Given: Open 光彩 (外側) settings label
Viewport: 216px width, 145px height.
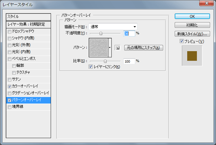Looking at the screenshot, I should pos(21,45).
